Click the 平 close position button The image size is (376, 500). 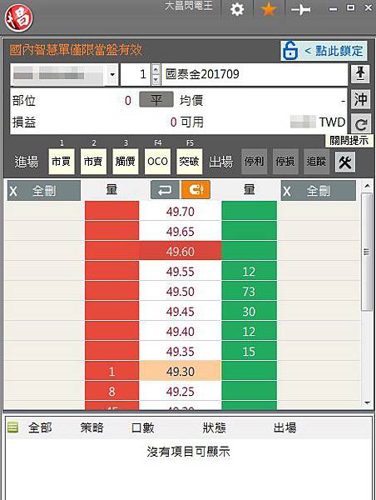[x=156, y=100]
